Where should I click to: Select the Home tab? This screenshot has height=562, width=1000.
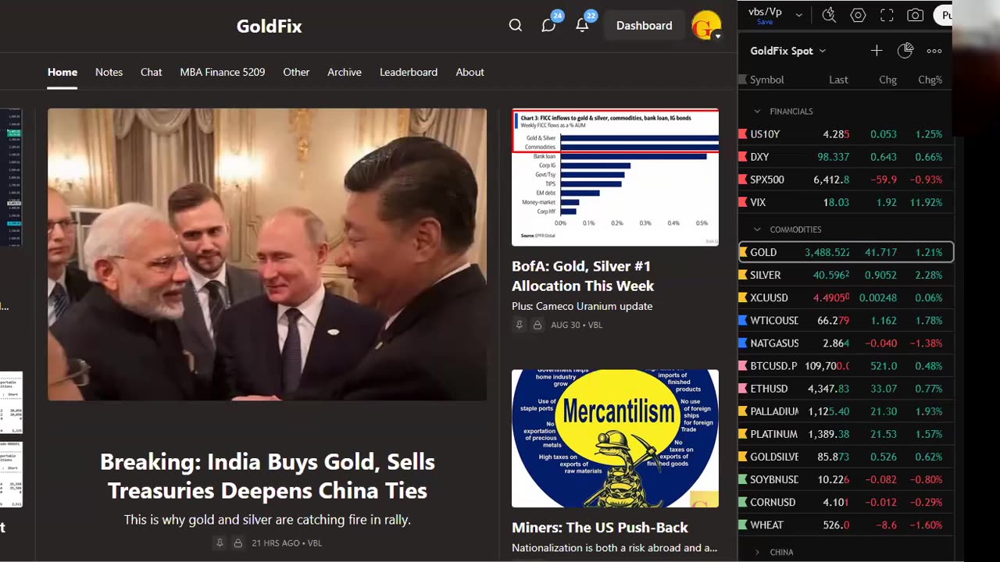[x=62, y=72]
